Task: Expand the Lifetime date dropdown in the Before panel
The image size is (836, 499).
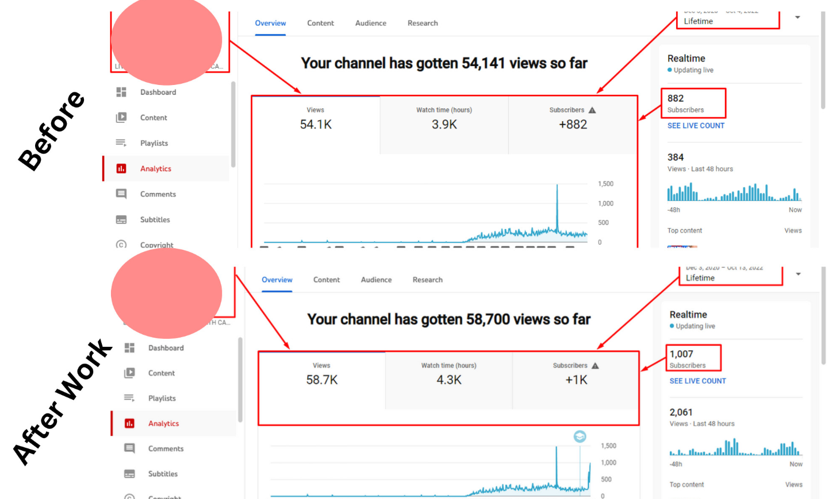Action: coord(797,18)
